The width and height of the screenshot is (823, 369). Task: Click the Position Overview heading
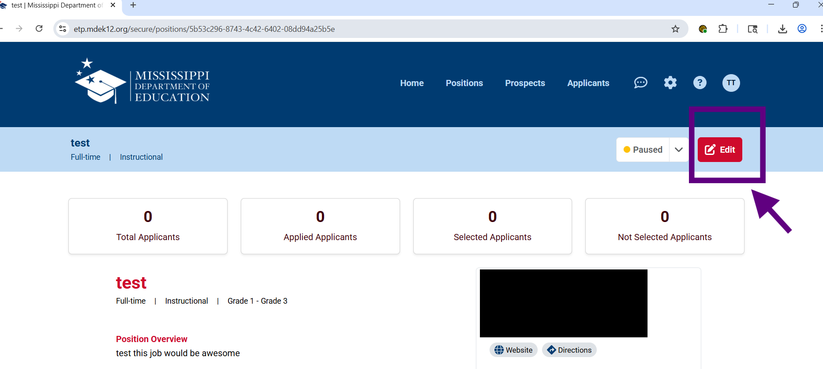tap(152, 339)
